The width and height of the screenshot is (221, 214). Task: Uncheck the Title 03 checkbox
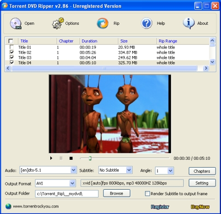point(12,57)
